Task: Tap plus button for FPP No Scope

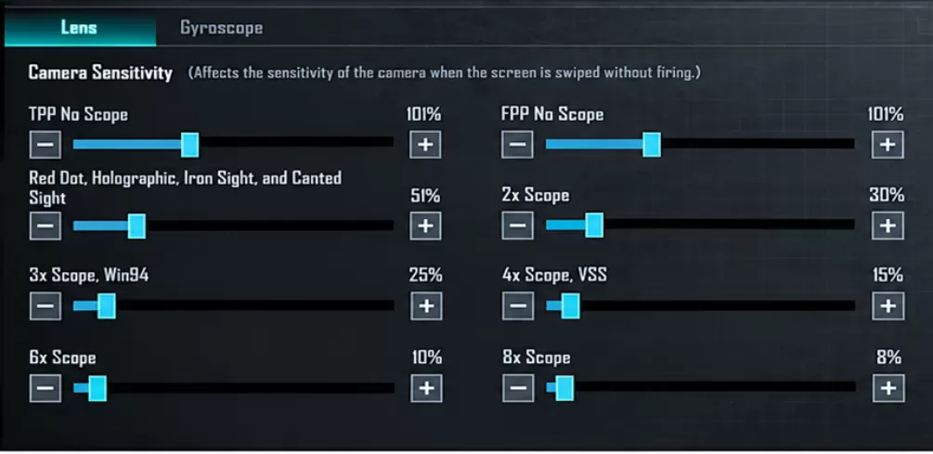Action: tap(888, 145)
